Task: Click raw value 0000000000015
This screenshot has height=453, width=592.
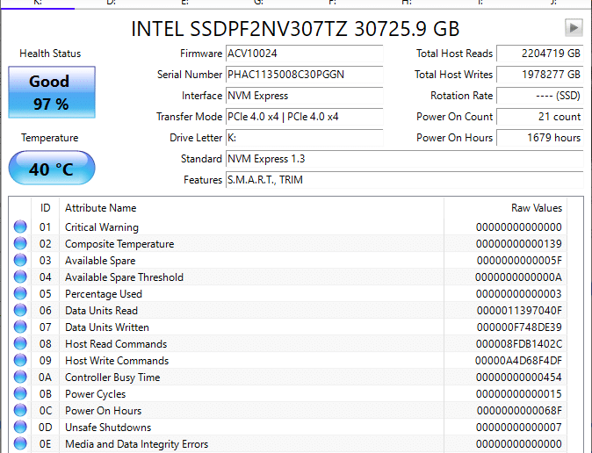Action: pos(519,393)
